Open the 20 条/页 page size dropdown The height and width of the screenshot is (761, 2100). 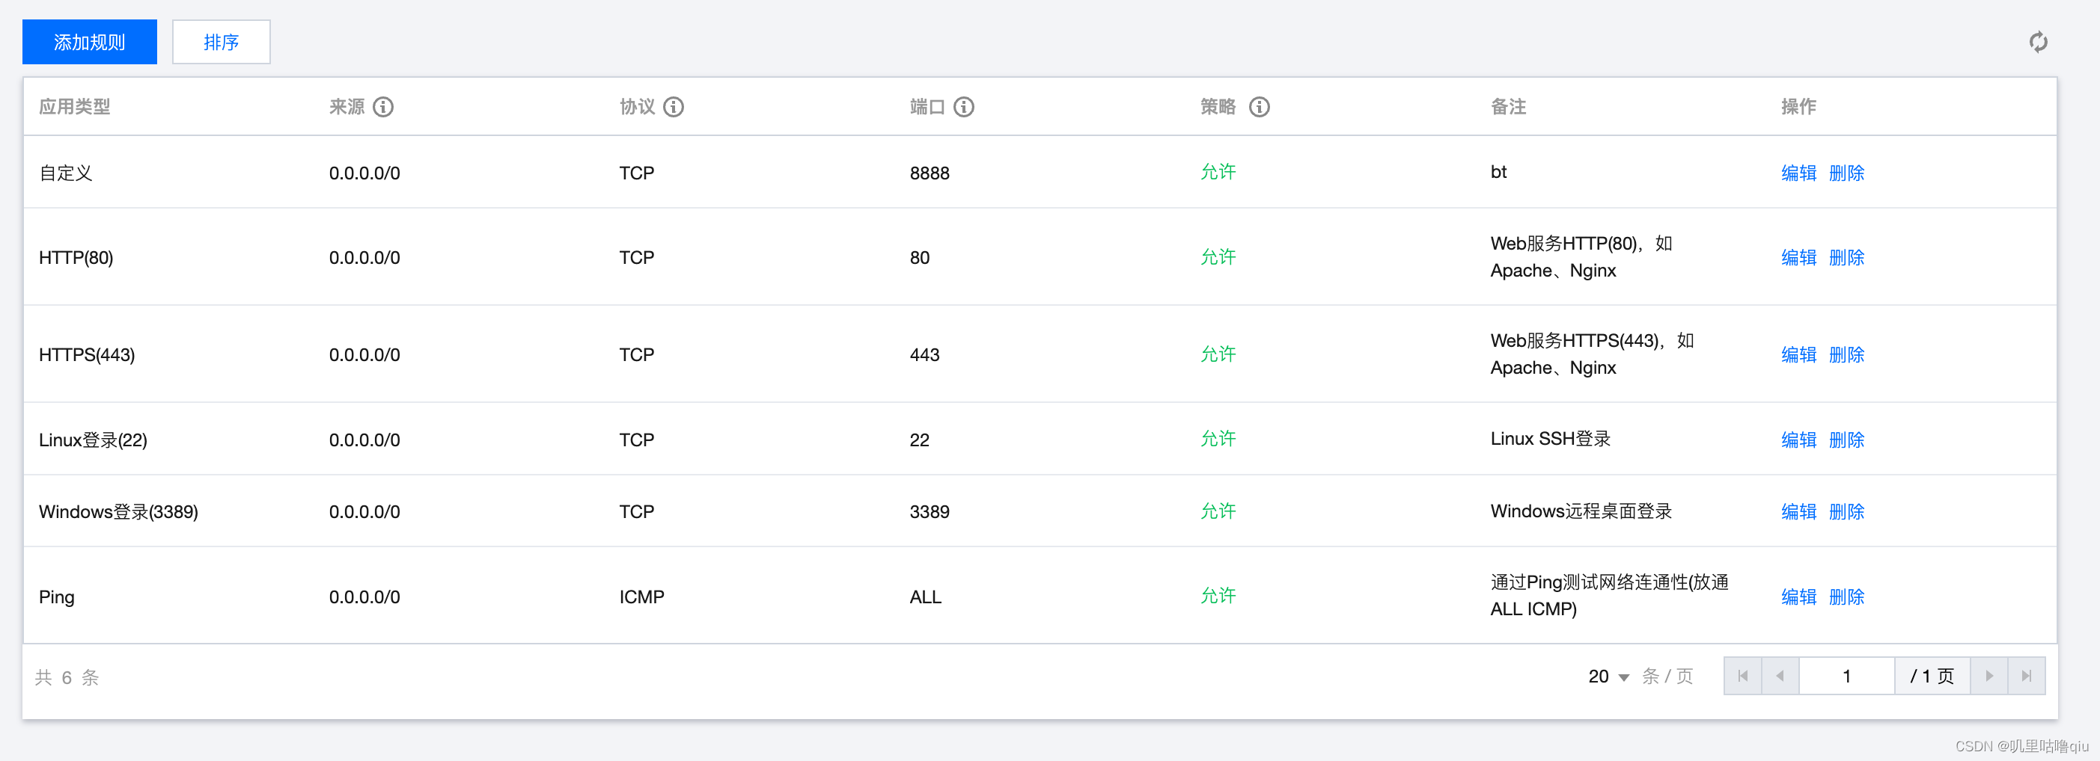pos(1608,677)
